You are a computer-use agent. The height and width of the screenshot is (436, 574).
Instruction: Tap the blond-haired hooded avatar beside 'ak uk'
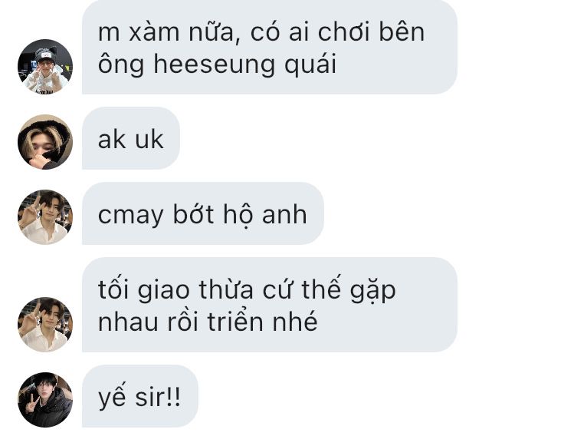(45, 141)
